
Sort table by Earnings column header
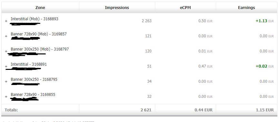coord(246,7)
